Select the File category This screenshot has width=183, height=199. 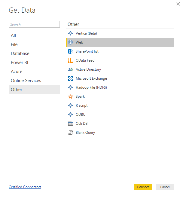coord(34,44)
